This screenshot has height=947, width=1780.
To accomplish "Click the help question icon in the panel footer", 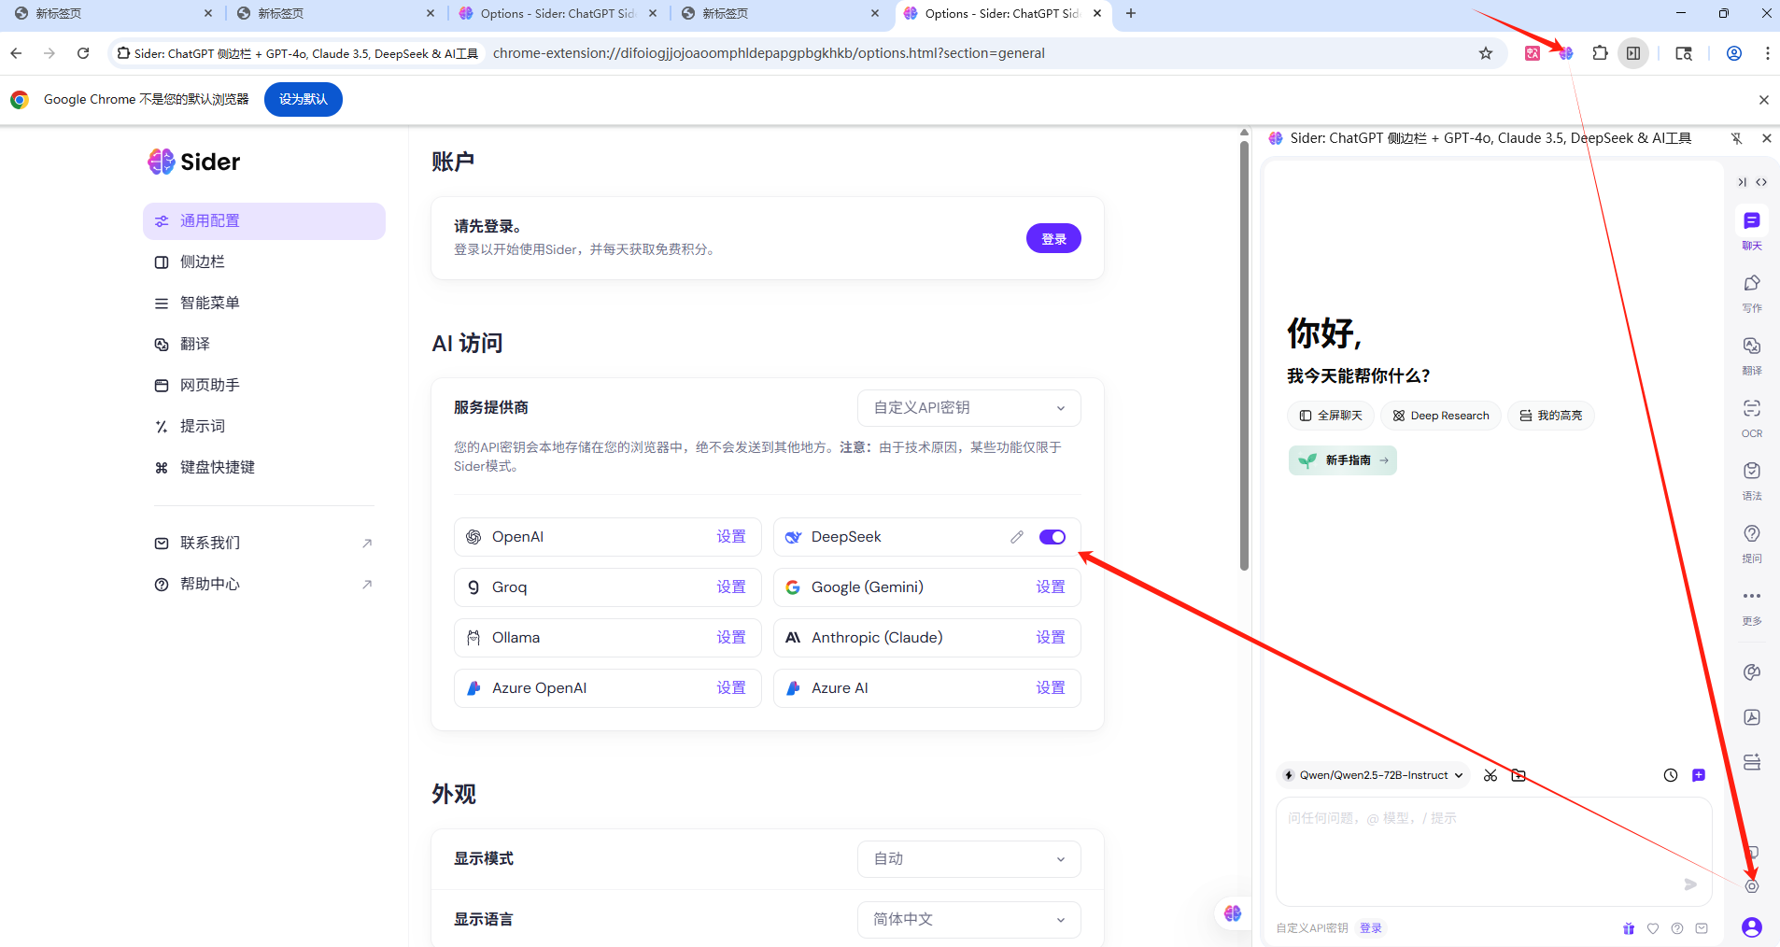I will [1677, 928].
